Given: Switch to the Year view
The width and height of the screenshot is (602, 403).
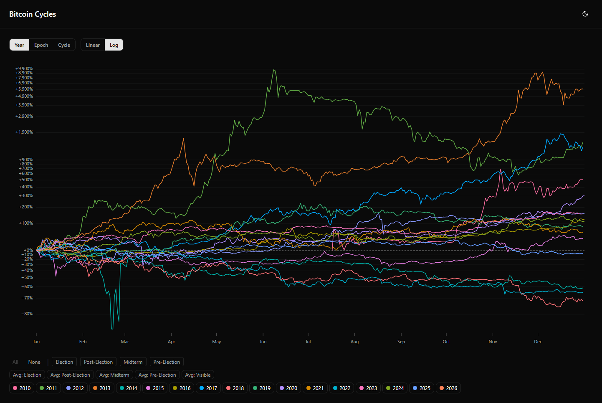Looking at the screenshot, I should pyautogui.click(x=20, y=45).
